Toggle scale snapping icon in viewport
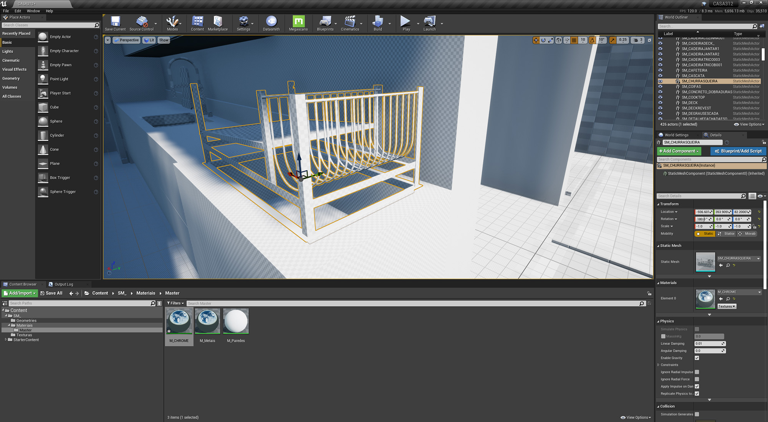 613,40
